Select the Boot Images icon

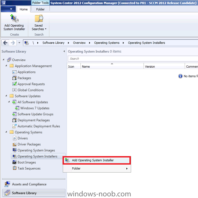point(15,162)
